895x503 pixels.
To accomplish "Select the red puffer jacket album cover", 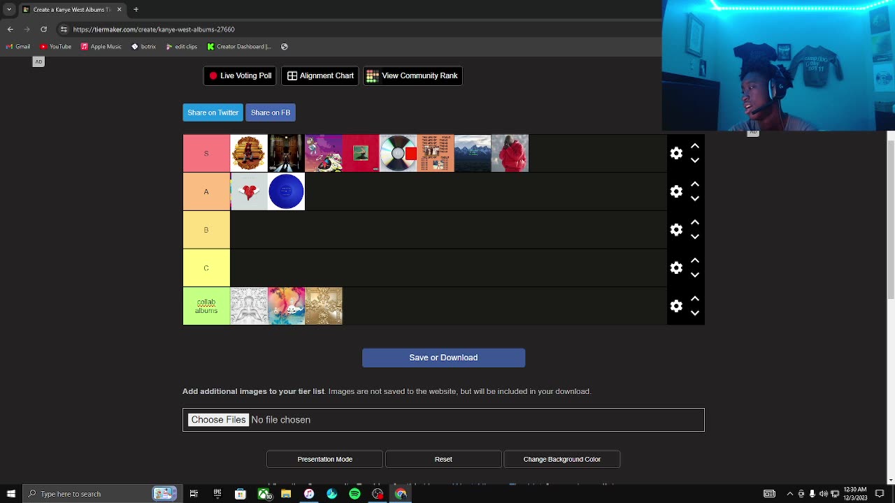I will tap(510, 153).
